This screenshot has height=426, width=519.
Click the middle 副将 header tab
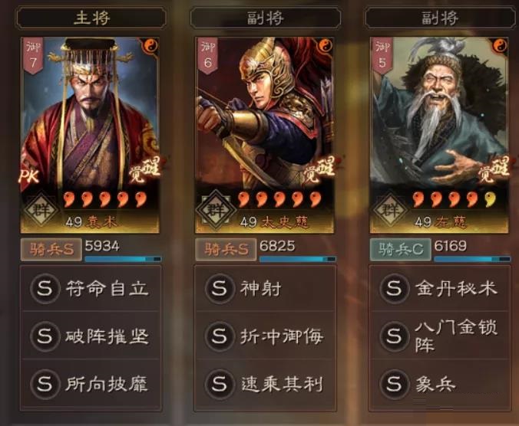tap(265, 18)
